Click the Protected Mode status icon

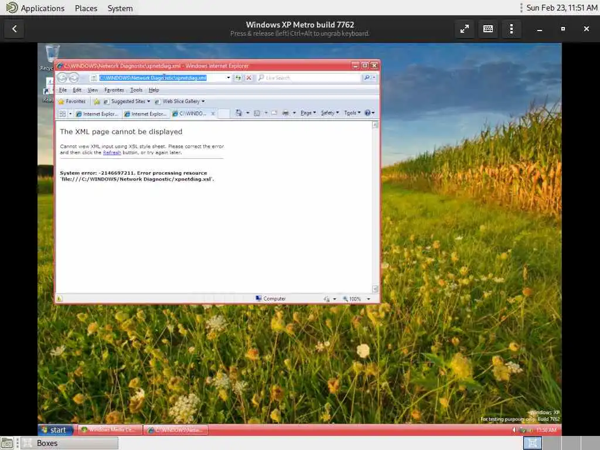(326, 299)
